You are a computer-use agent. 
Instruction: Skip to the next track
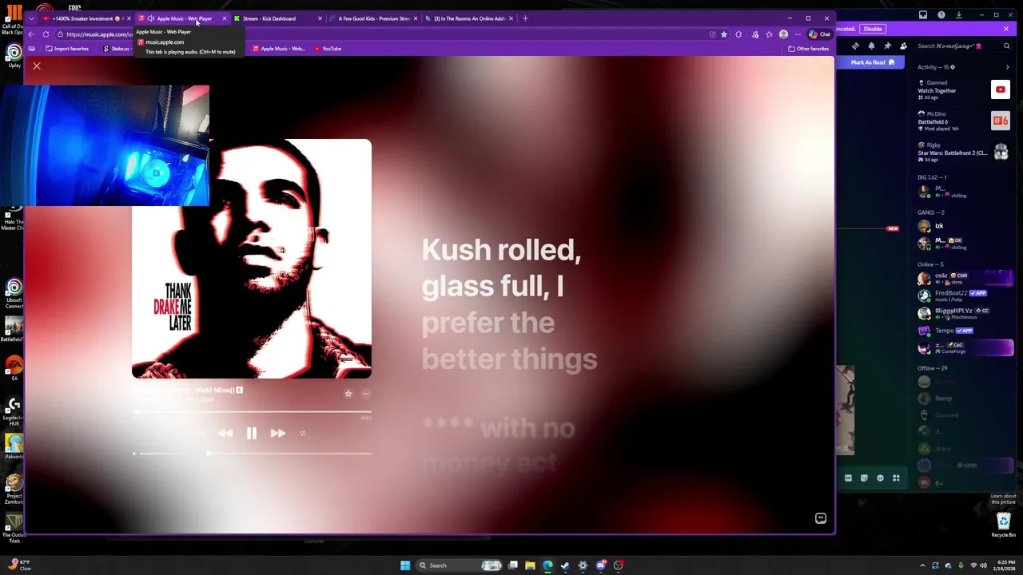[x=277, y=433]
